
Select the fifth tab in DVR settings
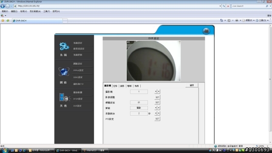[137, 86]
